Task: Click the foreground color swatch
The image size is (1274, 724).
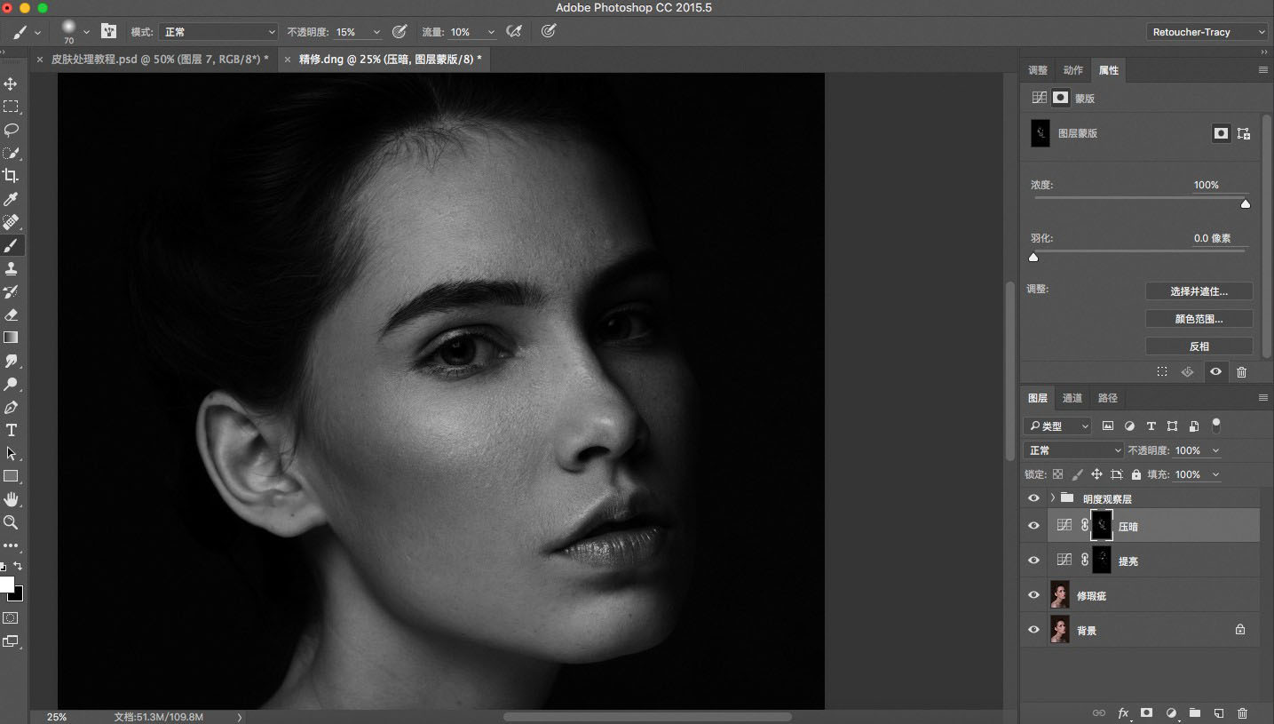Action: [x=7, y=584]
